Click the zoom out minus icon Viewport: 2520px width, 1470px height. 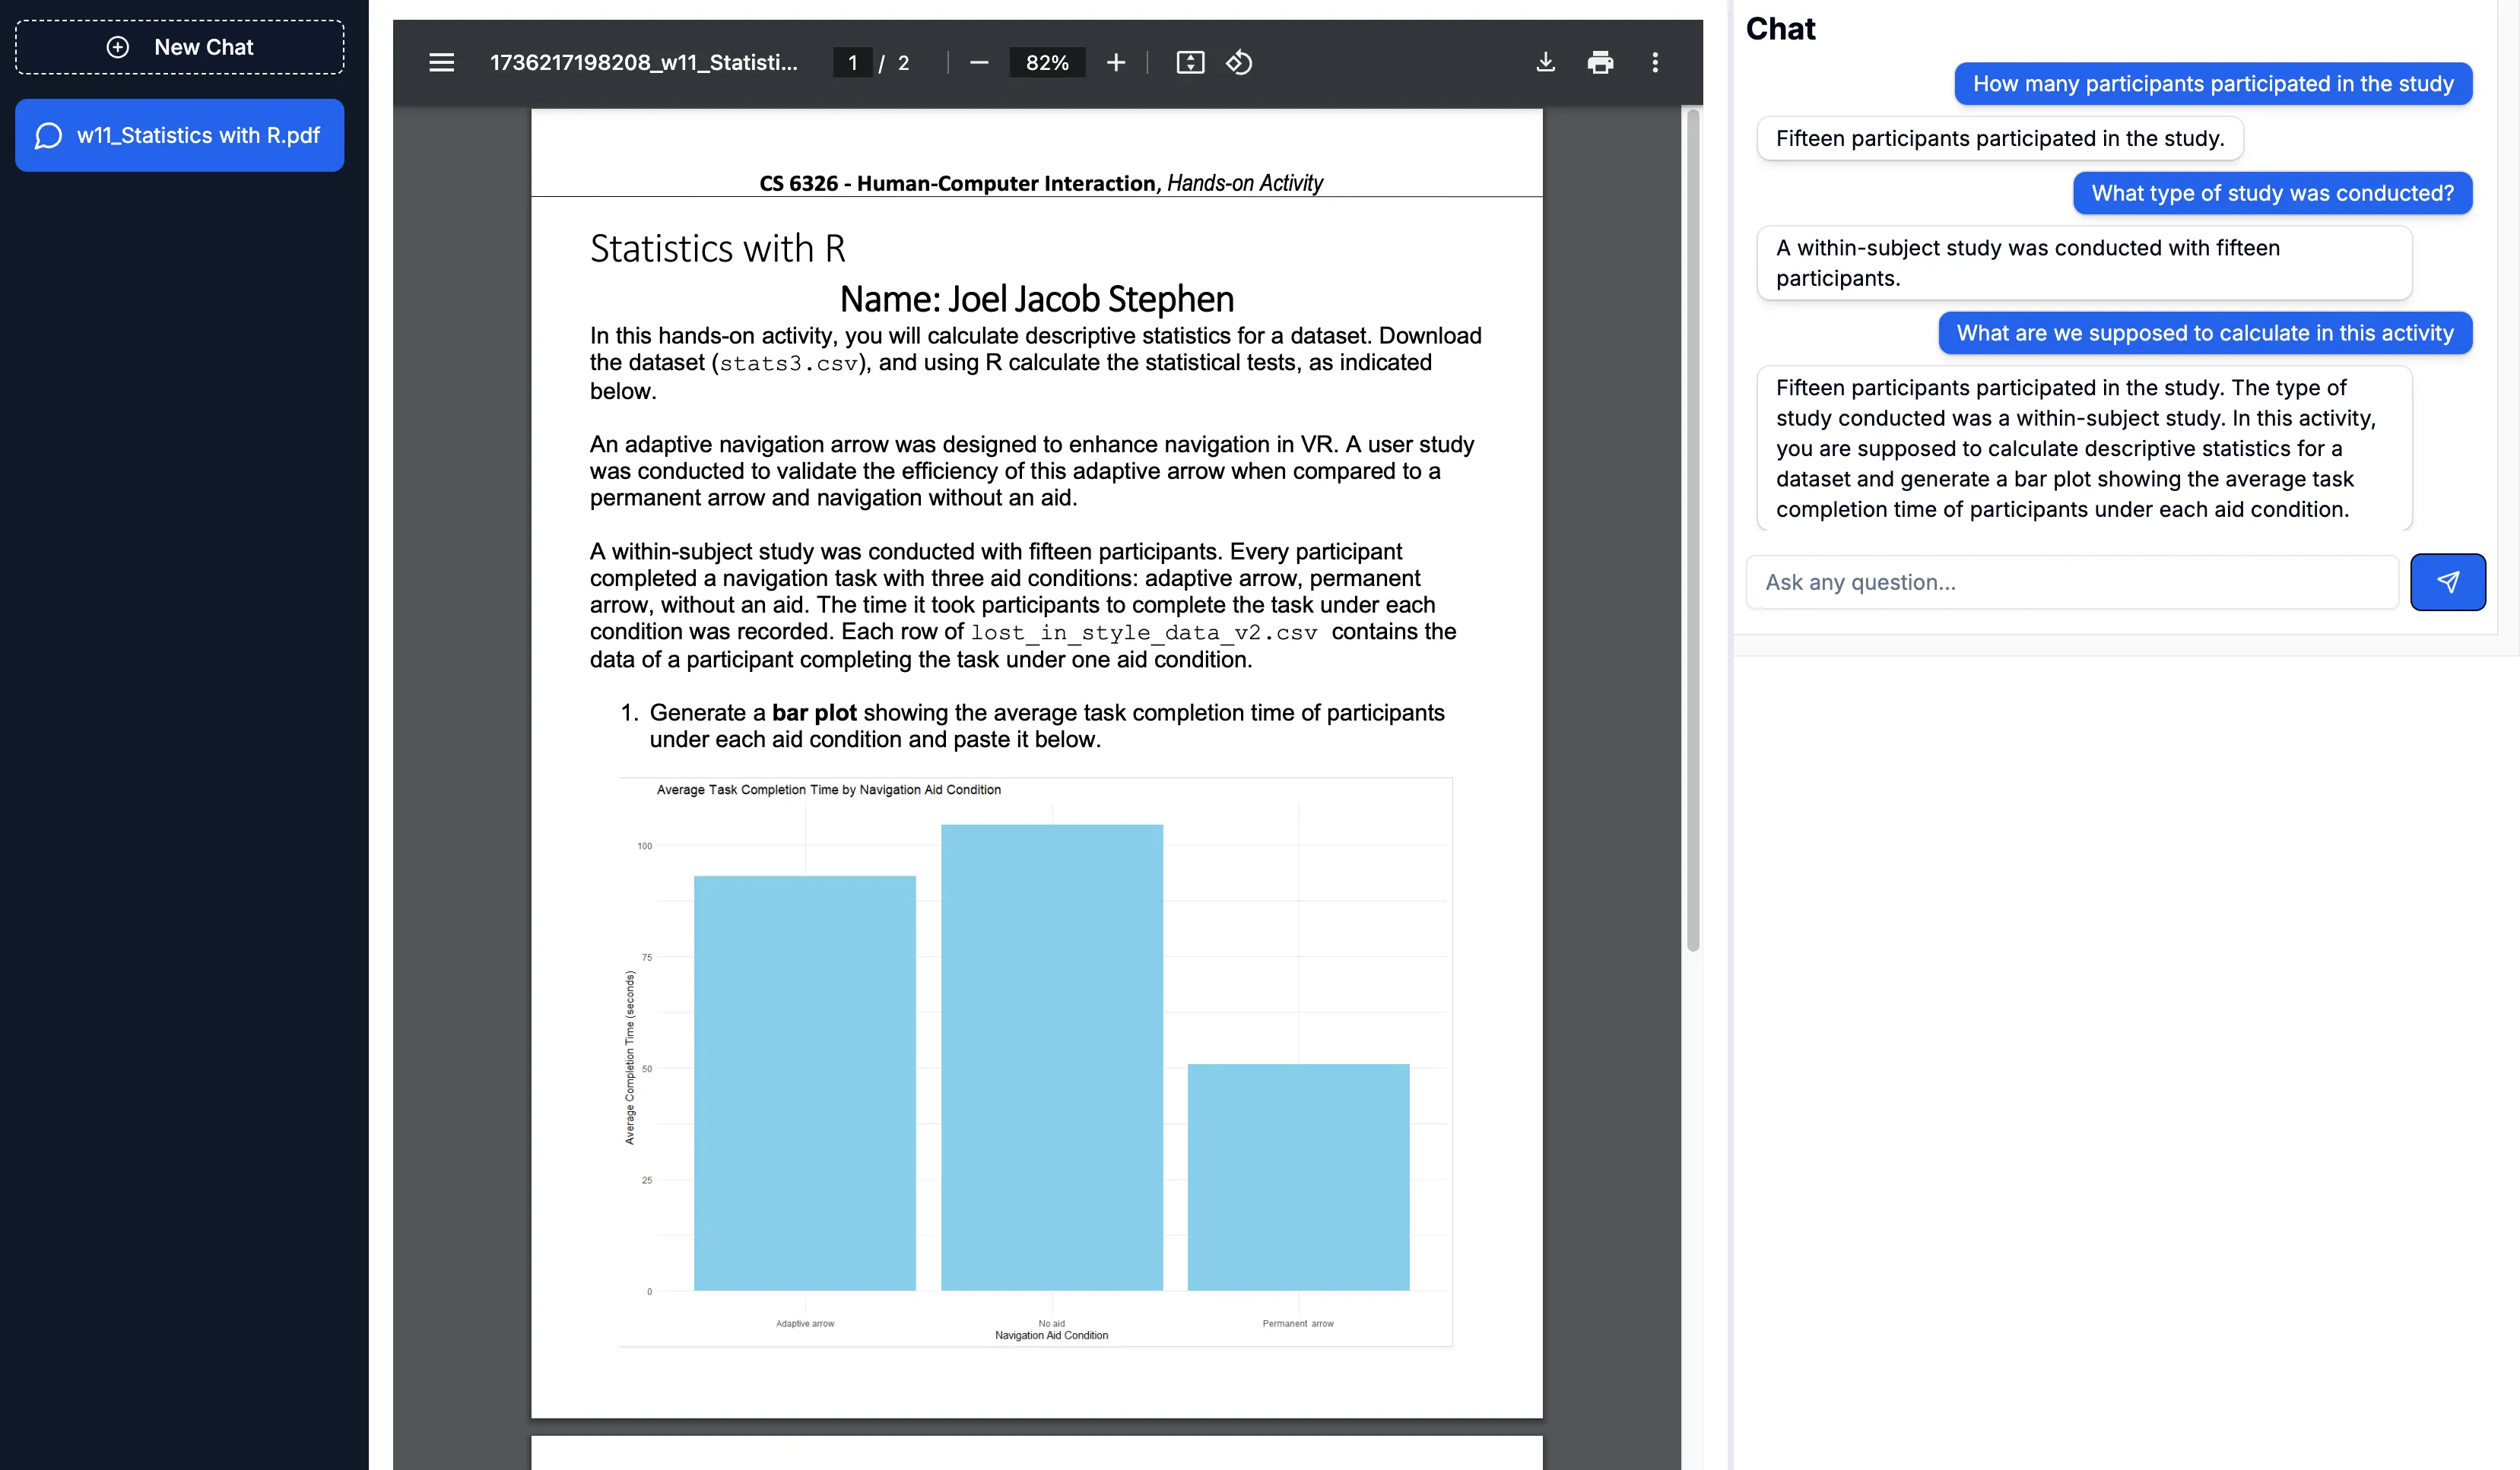click(x=979, y=63)
